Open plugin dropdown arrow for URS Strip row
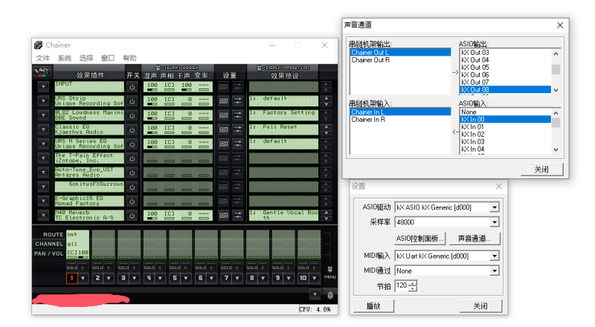This screenshot has height=327, width=595. 44,101
